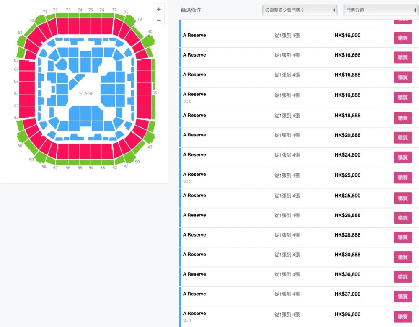Purchase the HK$24,800 A Reserve ticket
The width and height of the screenshot is (419, 327).
[402, 157]
